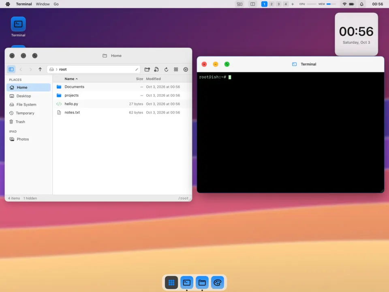Screen dimensions: 389x292
Task: Select the hello.py file
Action: (x=122, y=104)
